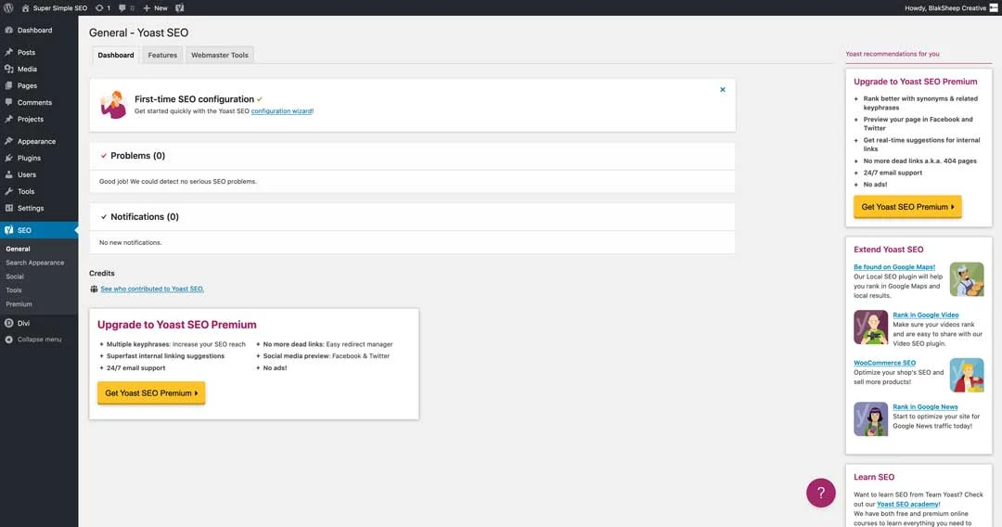Collapse the sidebar menu
The height and width of the screenshot is (527, 1002).
point(39,340)
